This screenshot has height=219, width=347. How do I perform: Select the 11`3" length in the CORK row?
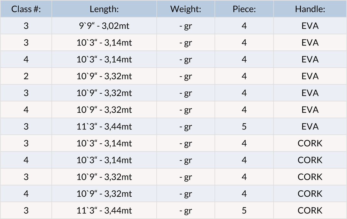[x=104, y=211]
